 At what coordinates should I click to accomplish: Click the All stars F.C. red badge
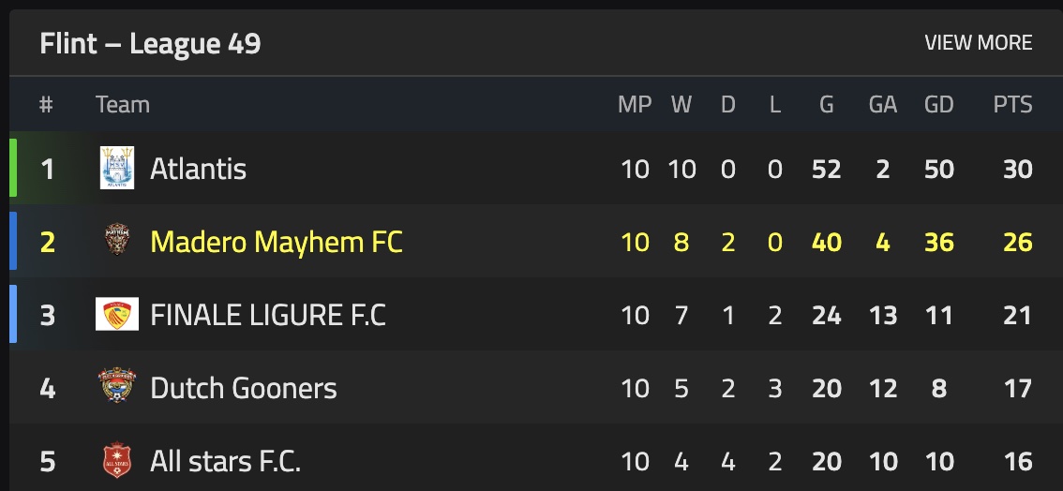[x=117, y=461]
